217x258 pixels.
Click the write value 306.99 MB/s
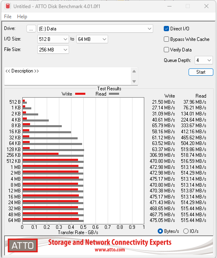pyautogui.click(x=162, y=155)
